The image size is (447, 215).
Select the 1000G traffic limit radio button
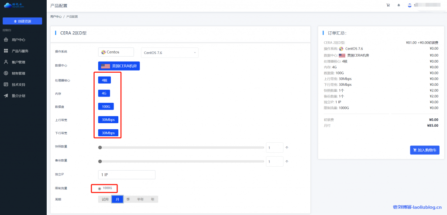pyautogui.click(x=100, y=188)
